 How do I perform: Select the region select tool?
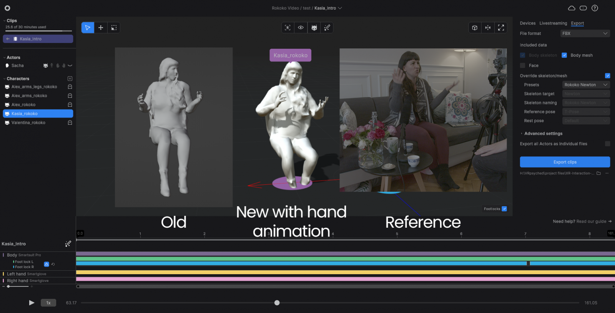[x=114, y=28]
